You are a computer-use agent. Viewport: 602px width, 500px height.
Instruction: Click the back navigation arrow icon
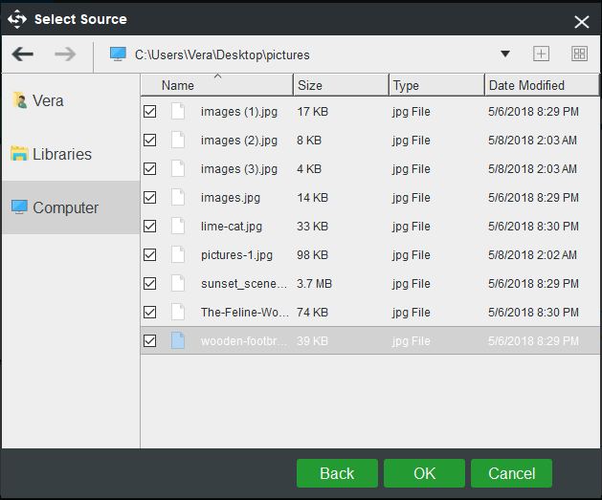click(x=23, y=54)
